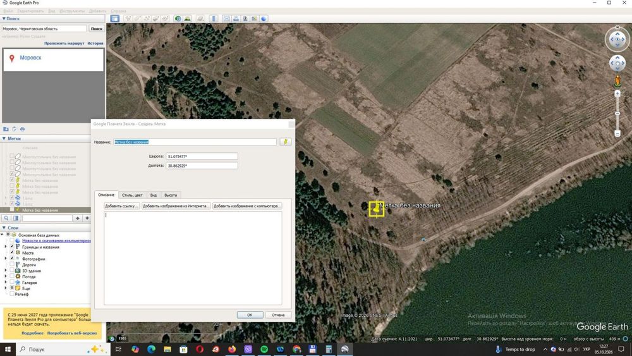Enable the Дороги layer checkbox

(x=11, y=264)
